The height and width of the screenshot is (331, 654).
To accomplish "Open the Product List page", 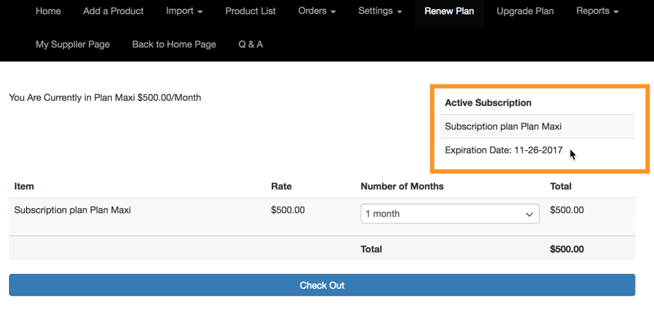I will click(x=250, y=11).
